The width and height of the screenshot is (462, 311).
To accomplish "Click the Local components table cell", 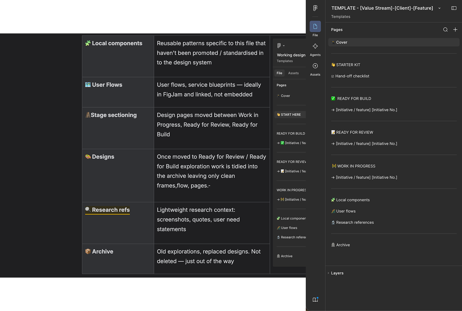I will (x=118, y=56).
